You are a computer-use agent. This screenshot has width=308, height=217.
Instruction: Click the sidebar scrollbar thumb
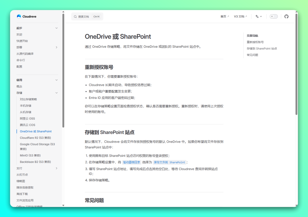(63, 70)
